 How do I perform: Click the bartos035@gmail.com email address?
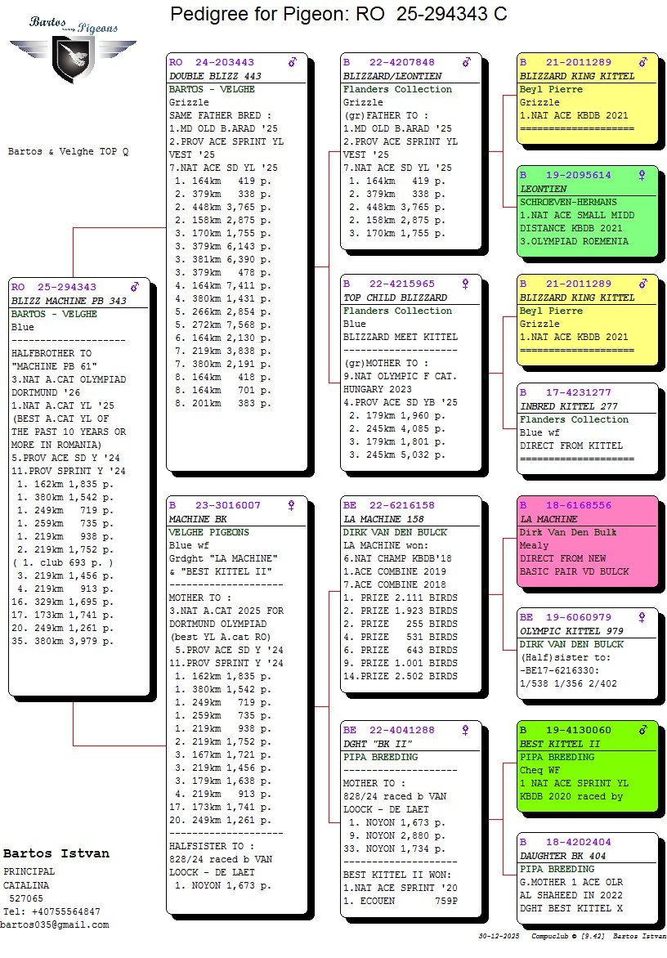pos(55,924)
